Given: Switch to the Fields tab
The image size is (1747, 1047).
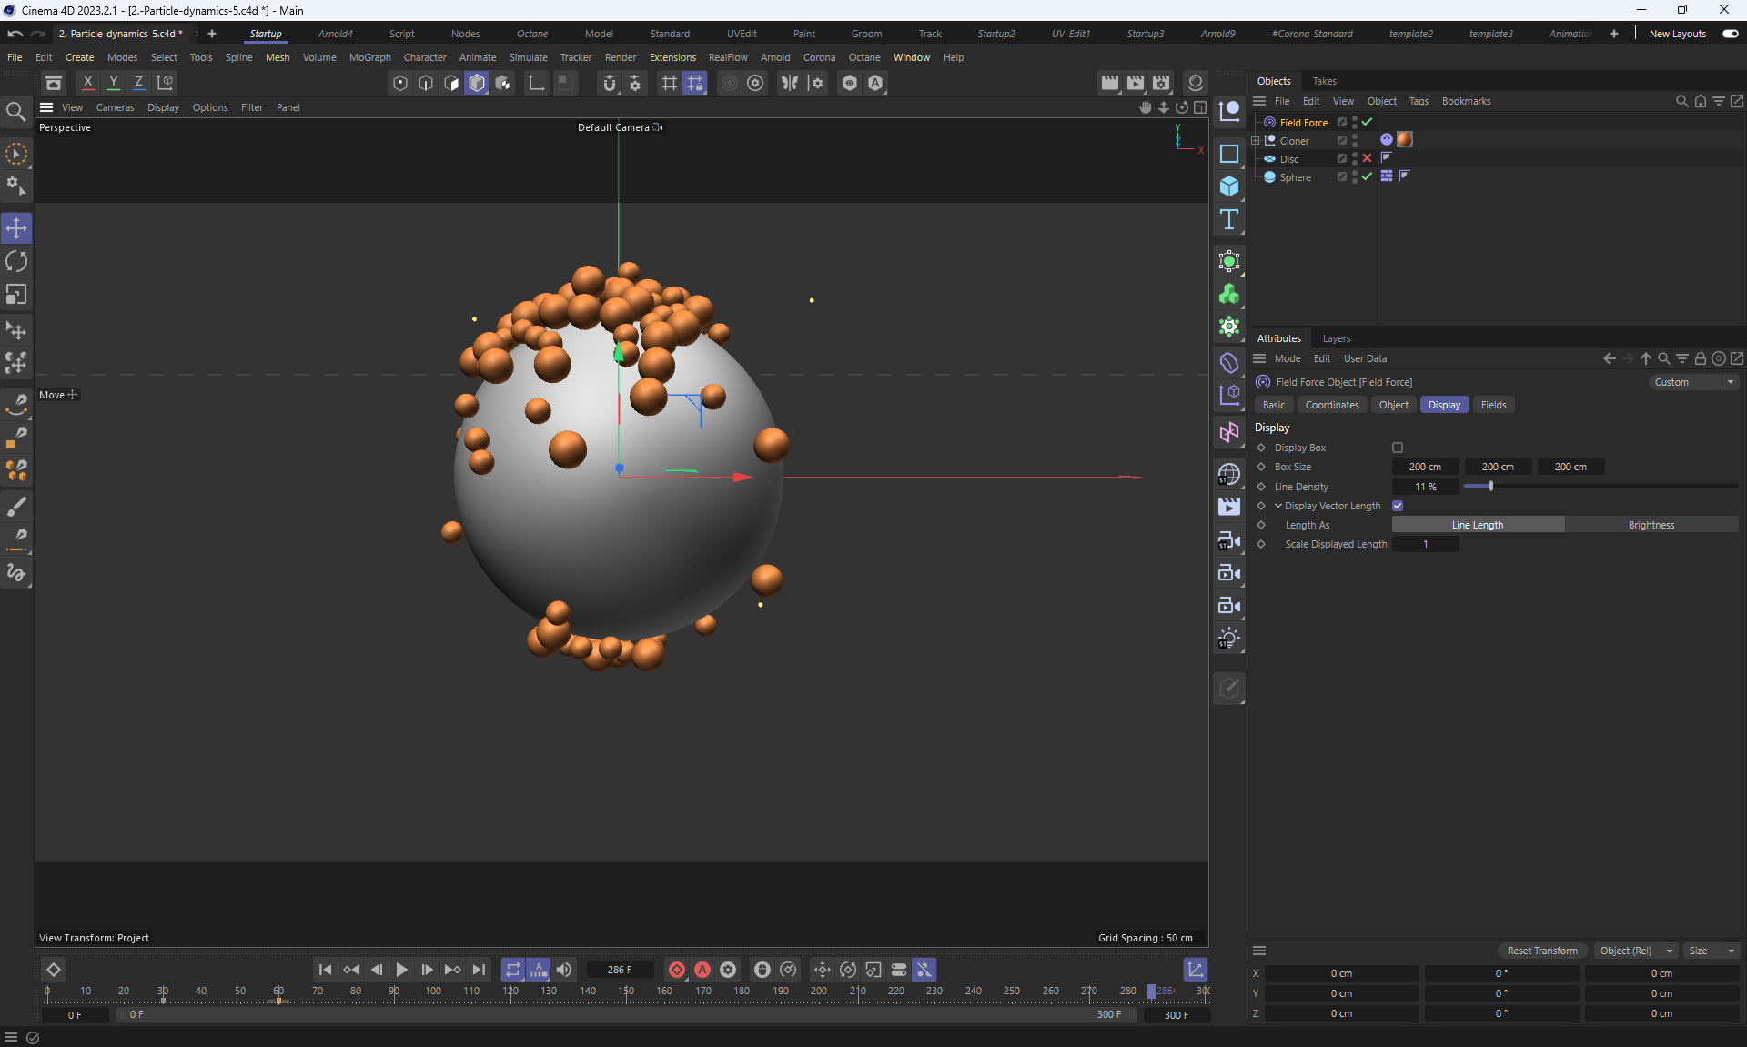Looking at the screenshot, I should 1493,405.
